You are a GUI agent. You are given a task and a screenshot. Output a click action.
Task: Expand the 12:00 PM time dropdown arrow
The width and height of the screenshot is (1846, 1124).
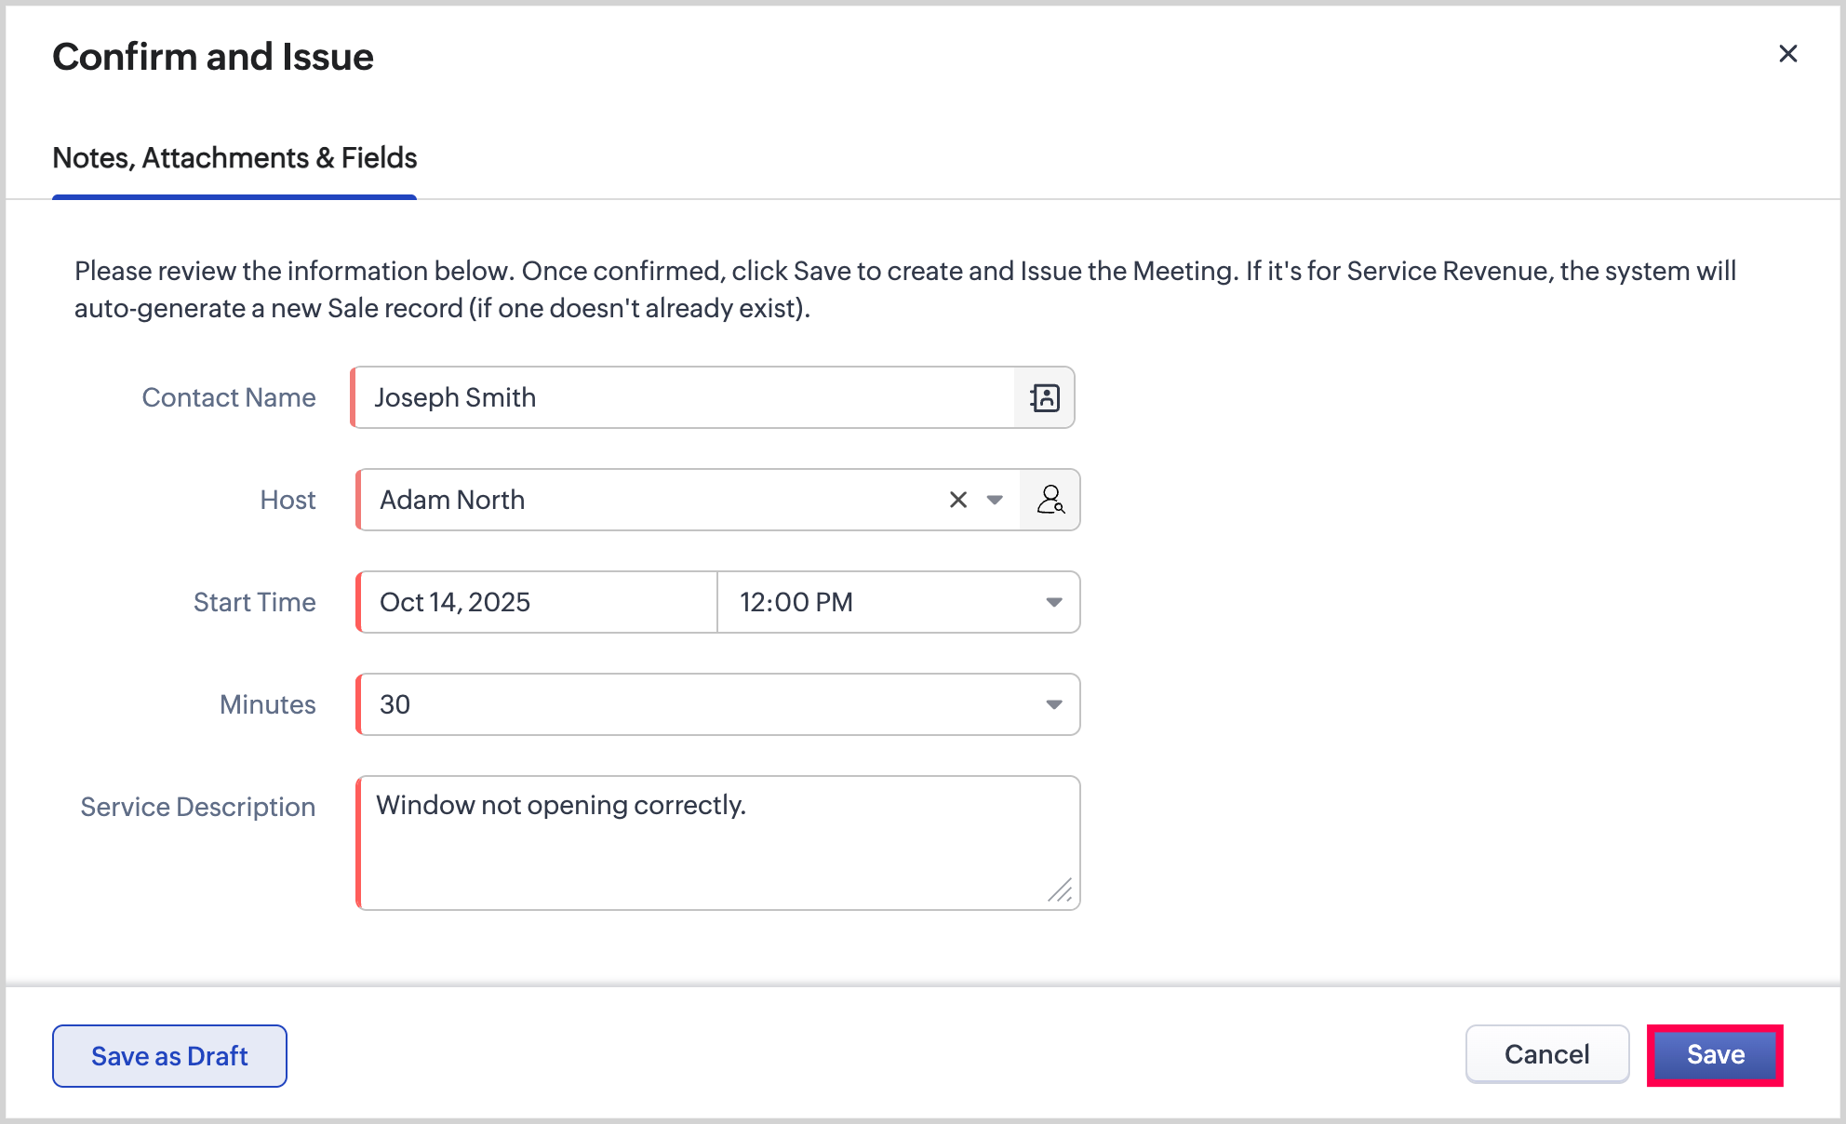(1053, 603)
